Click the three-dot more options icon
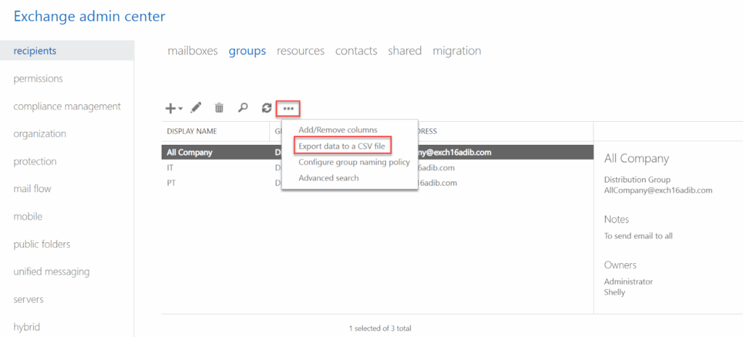743x337 pixels. point(288,109)
